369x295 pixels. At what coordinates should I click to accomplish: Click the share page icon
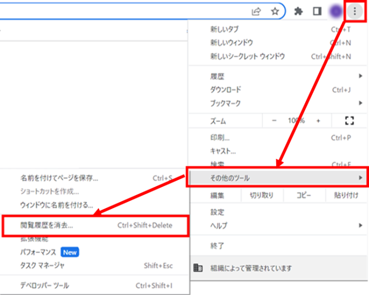[257, 11]
